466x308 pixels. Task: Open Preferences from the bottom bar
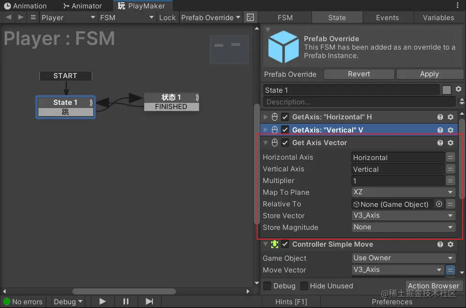(392, 302)
